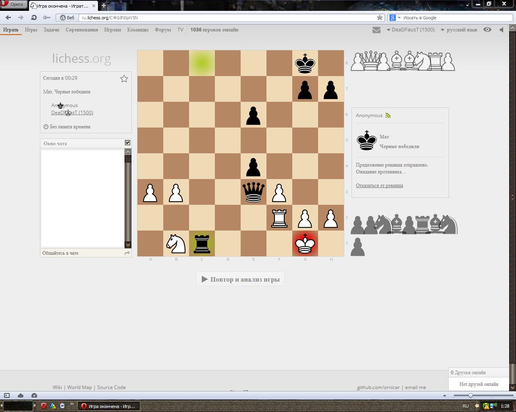The image size is (516, 412).
Task: Mute sound with the speaker icon
Action: 501,30
